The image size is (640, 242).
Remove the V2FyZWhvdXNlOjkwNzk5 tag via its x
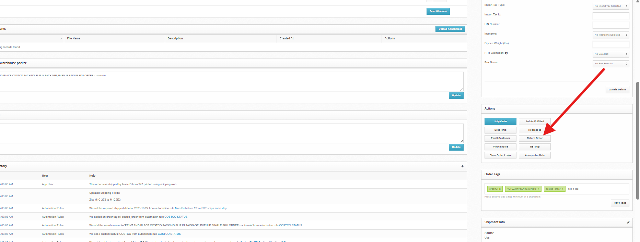tap(538, 189)
